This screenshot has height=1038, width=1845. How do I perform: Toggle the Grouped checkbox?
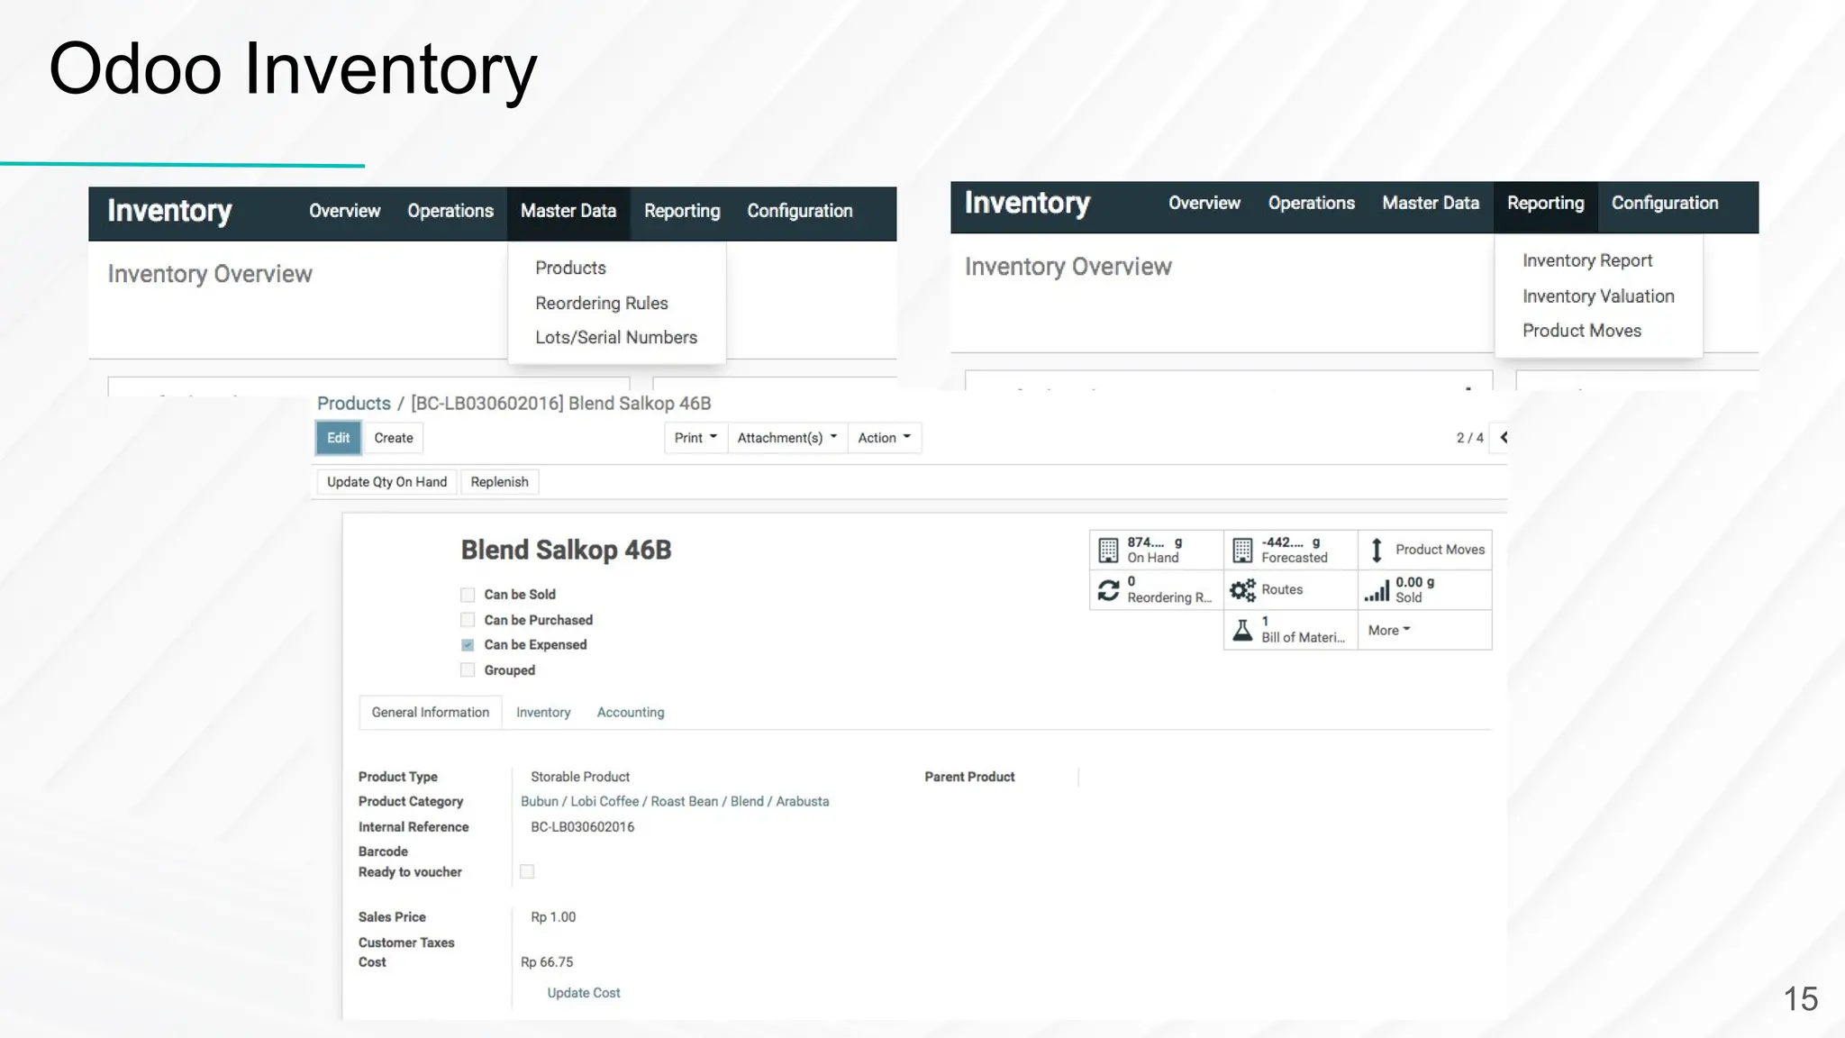point(468,670)
